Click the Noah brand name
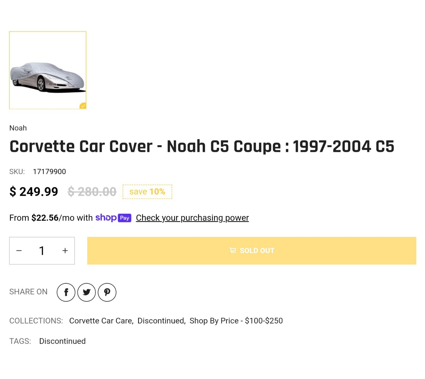Viewport: 425px width, 379px height. click(x=18, y=128)
